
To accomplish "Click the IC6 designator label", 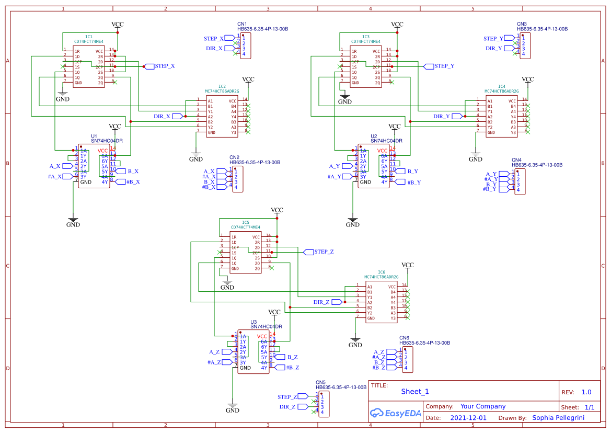I will pos(382,272).
